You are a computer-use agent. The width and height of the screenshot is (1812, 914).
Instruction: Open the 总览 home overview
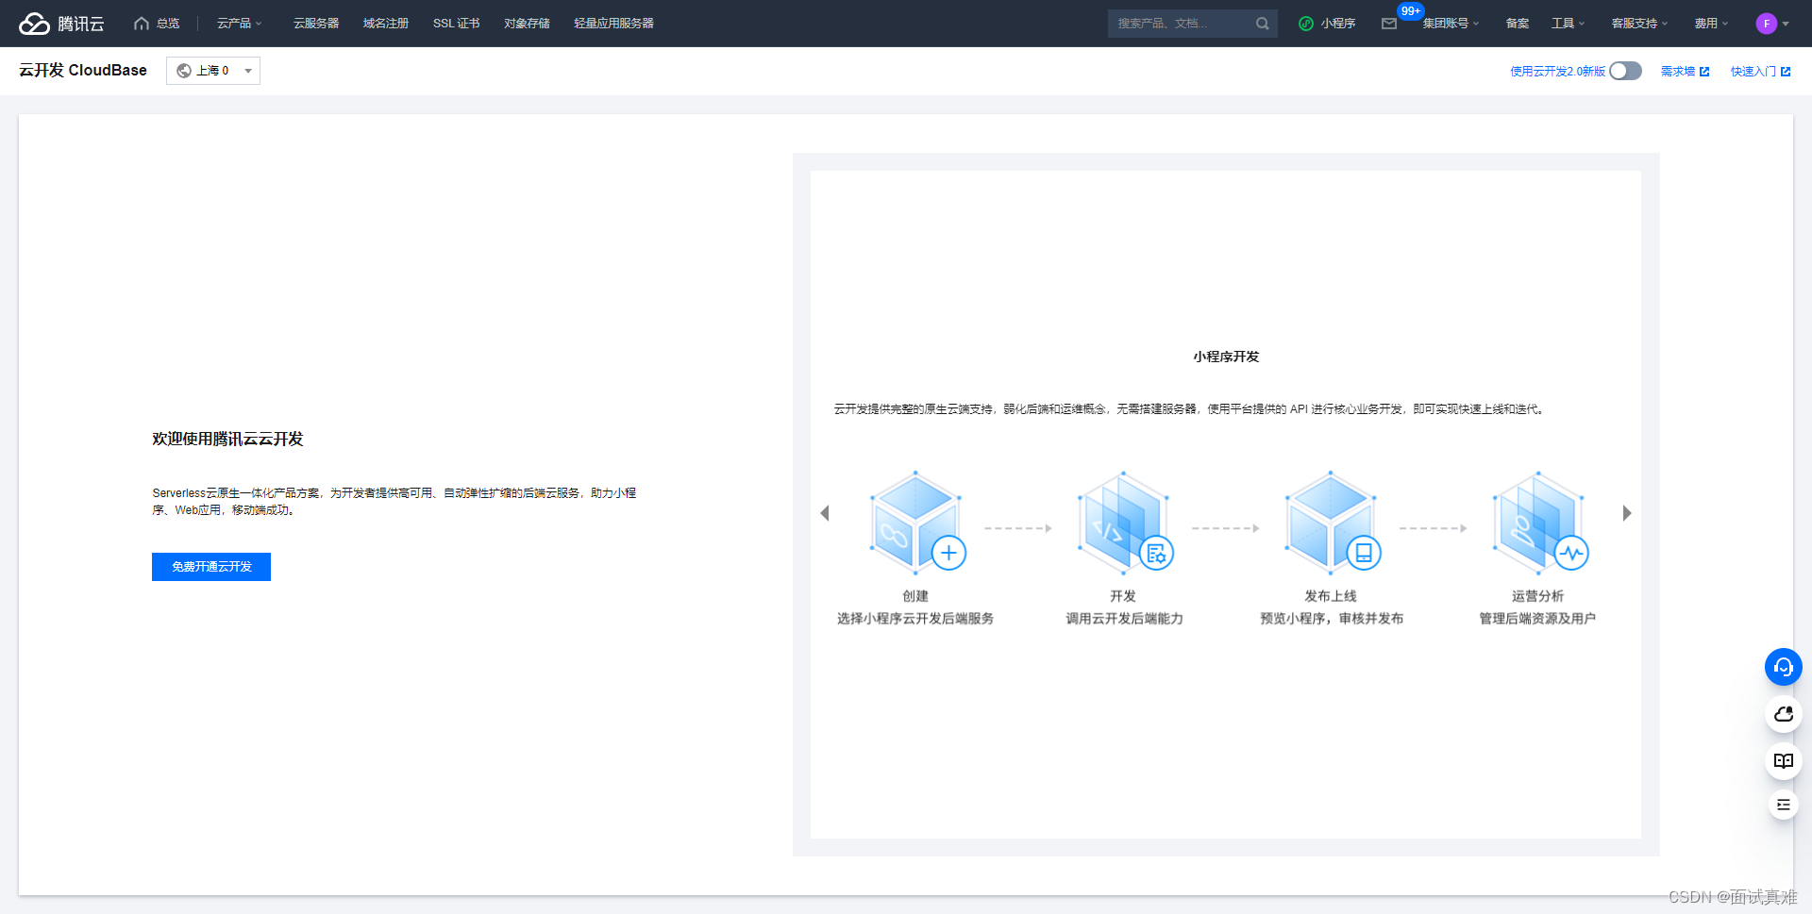[157, 24]
